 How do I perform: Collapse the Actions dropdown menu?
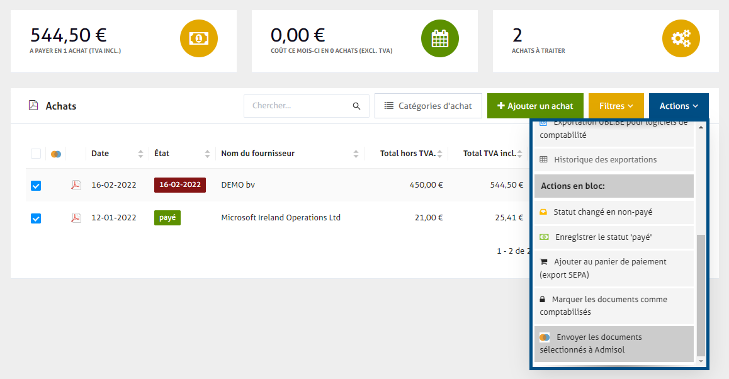[678, 106]
